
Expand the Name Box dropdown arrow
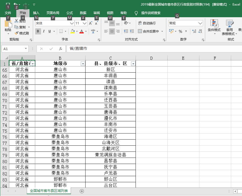[26, 49]
